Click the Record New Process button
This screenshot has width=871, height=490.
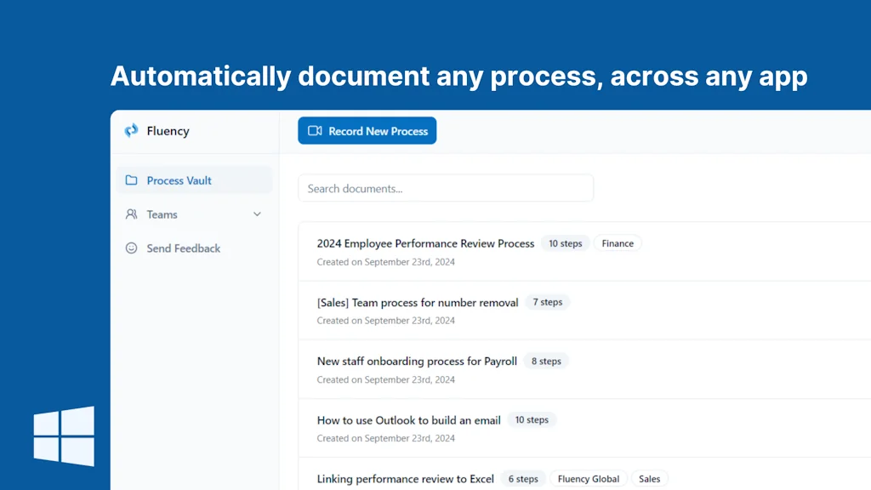pyautogui.click(x=367, y=130)
